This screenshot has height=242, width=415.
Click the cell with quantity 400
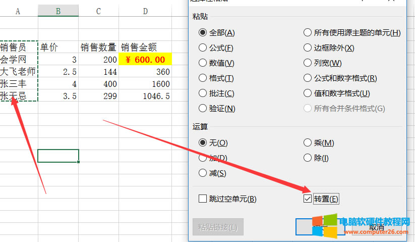pyautogui.click(x=98, y=83)
